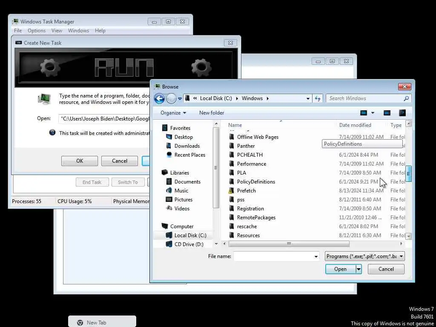Click the Open button in Browse dialog
Viewport: 436px width, 327px height.
[340, 269]
